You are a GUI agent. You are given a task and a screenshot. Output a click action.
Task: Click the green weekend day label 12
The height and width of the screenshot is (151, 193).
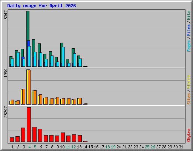[x=74, y=147]
